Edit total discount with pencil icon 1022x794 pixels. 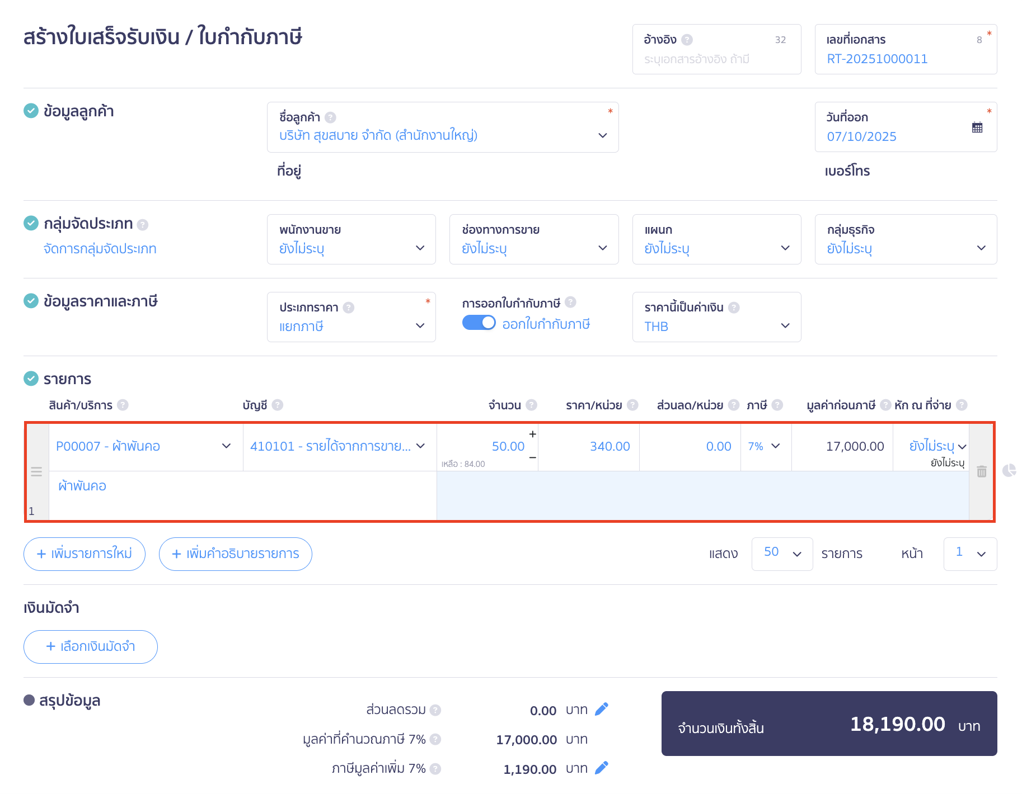(x=601, y=709)
